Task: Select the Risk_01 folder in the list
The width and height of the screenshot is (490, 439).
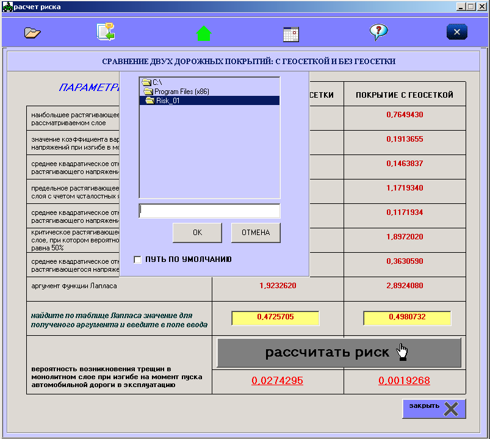Action: (168, 101)
